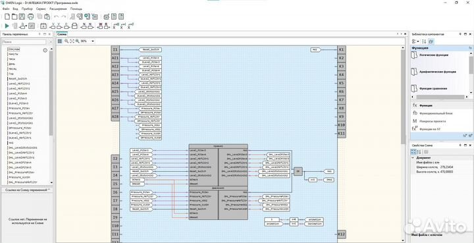This screenshot has height=243, width=474.
Task: Start simulation with the green play icon
Action: pos(7,26)
